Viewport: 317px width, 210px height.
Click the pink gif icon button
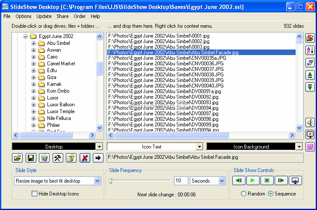click(311, 146)
